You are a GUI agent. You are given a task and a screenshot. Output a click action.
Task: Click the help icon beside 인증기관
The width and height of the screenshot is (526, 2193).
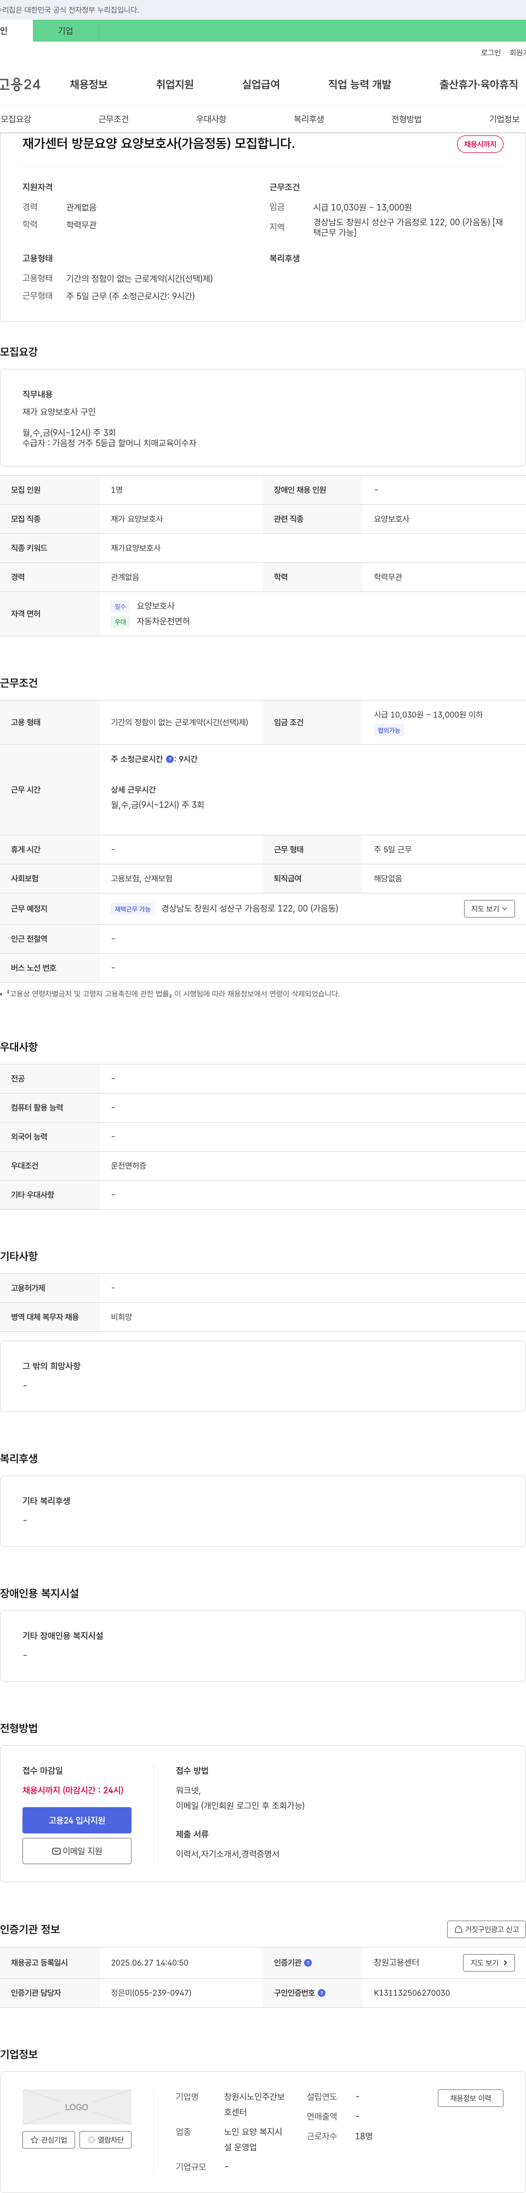[308, 1962]
